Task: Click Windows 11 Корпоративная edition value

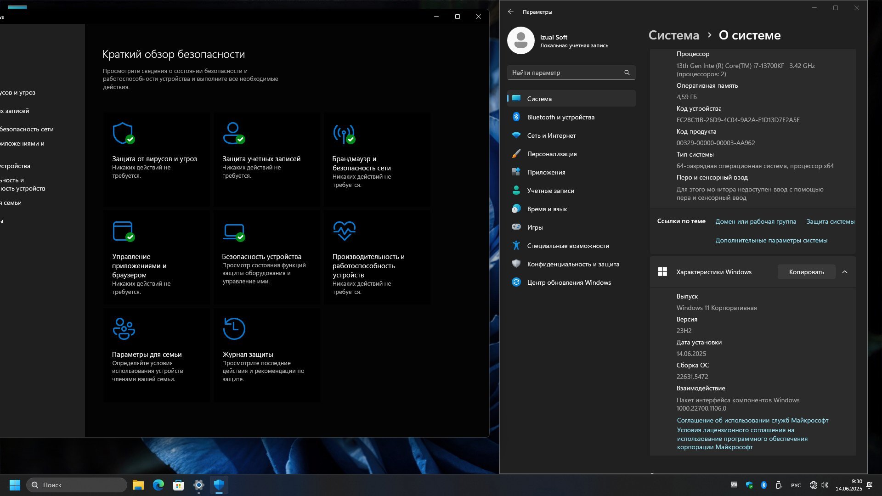Action: tap(716, 308)
